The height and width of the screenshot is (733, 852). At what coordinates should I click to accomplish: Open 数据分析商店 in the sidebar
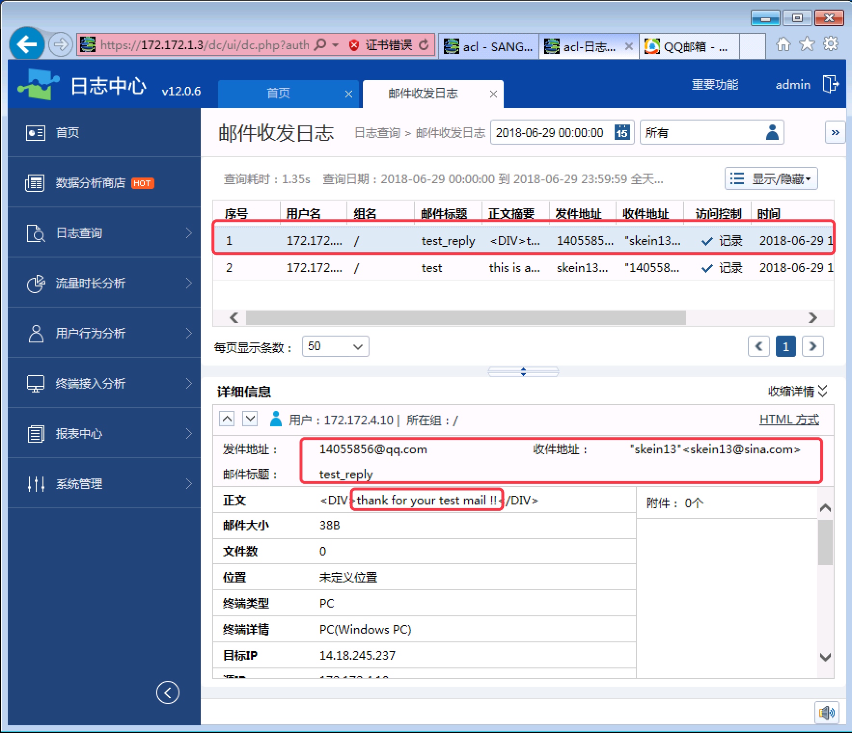[x=104, y=183]
